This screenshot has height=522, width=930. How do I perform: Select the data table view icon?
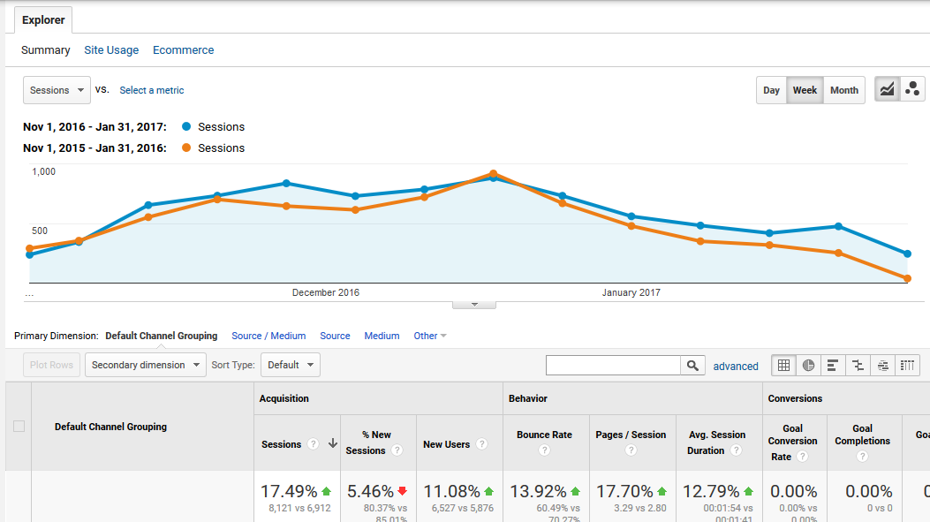coord(783,366)
